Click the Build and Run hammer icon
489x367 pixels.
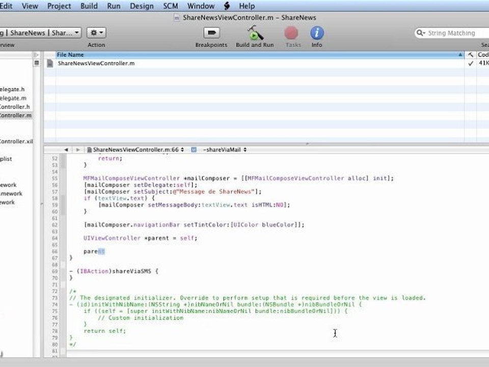point(255,33)
